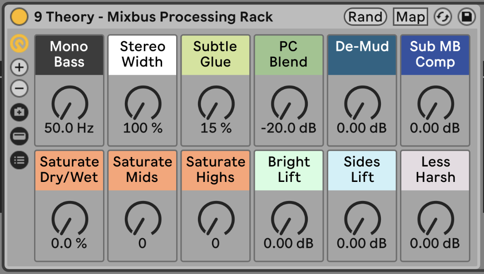Select the Saturate Highs macro label
The height and width of the screenshot is (274, 484).
[x=216, y=170]
